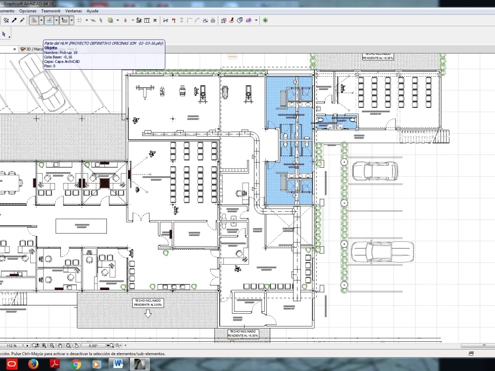
Task: Click the previous zoom icon
Action: coord(110,346)
